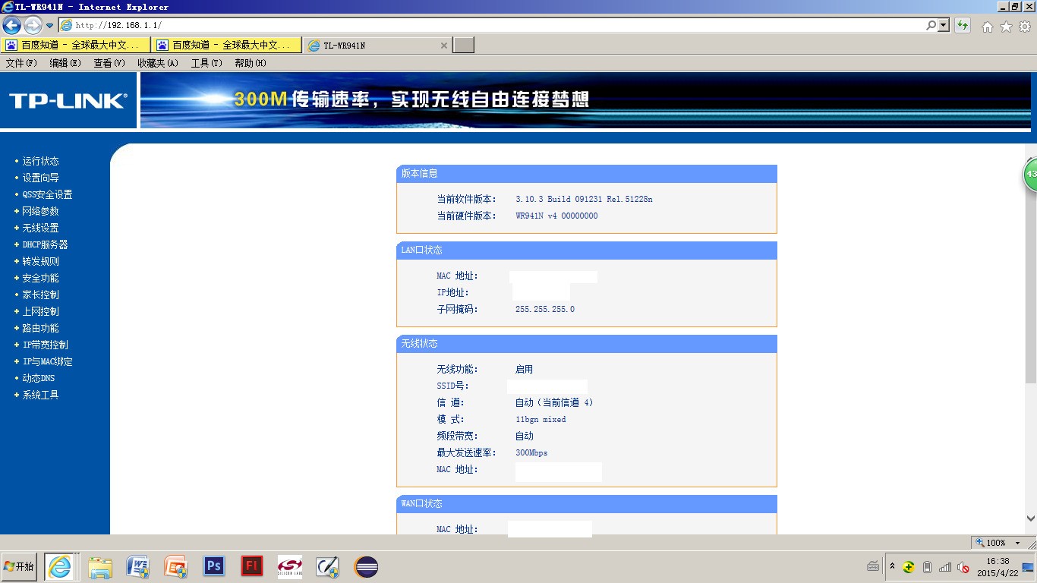
Task: Click the 开始 Start button
Action: tap(19, 566)
